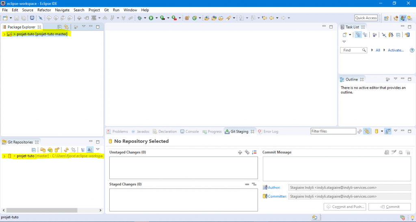
Task: Click the Find field in Task List
Action: 354,50
